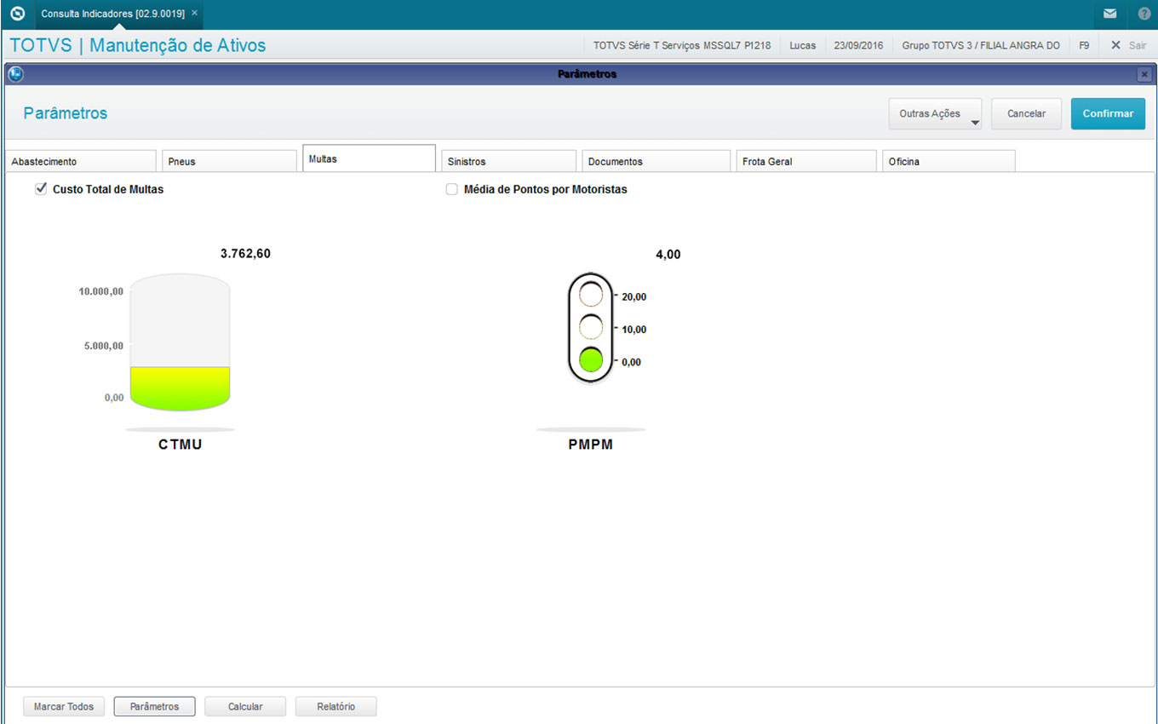Close the Parâmetros dialog window
This screenshot has height=724, width=1158.
pyautogui.click(x=1144, y=75)
